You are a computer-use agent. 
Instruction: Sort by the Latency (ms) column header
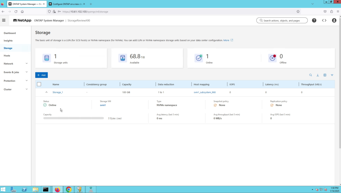(x=272, y=84)
